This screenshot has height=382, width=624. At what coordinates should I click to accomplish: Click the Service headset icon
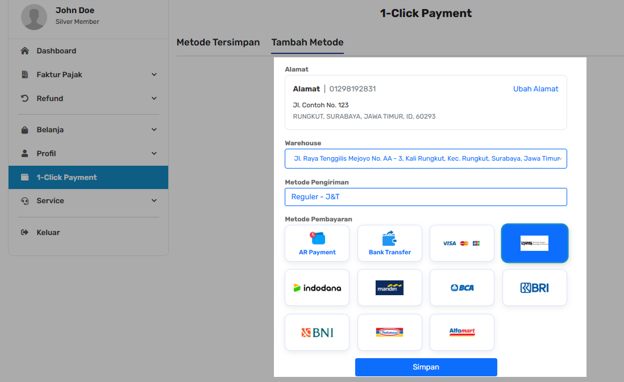pos(24,201)
